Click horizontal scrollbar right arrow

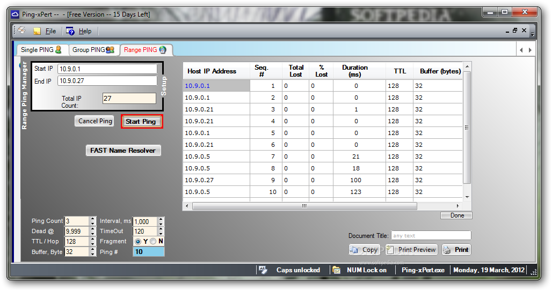(457, 206)
